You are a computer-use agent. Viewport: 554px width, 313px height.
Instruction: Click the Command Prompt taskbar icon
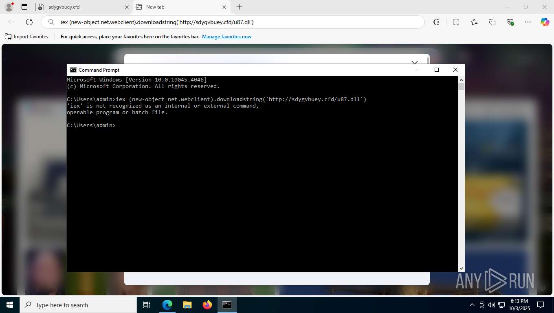pyautogui.click(x=227, y=305)
